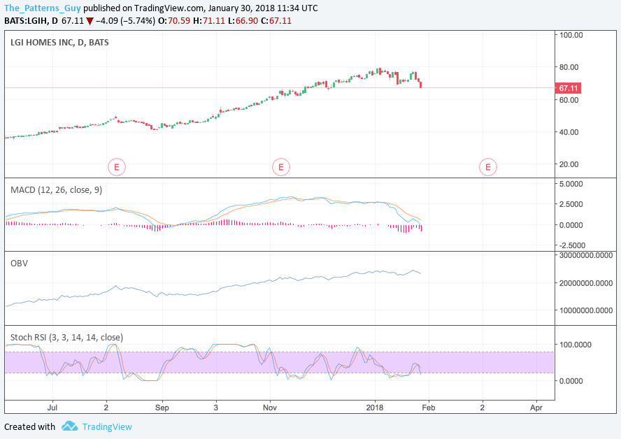This screenshot has width=621, height=439.
Task: Click the 5.0000 MACD axis label
Action: 571,184
